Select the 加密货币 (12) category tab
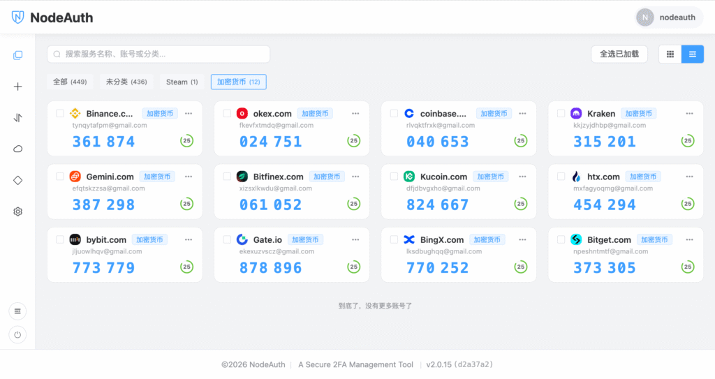715x379 pixels. (x=239, y=82)
